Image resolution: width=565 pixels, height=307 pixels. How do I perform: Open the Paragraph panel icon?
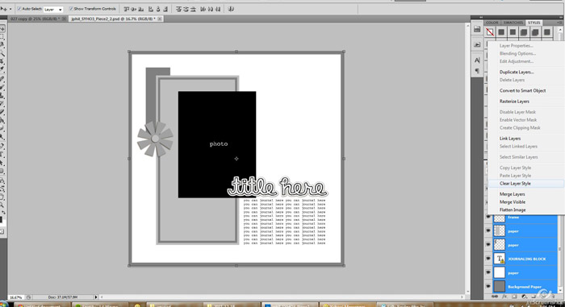point(477,71)
